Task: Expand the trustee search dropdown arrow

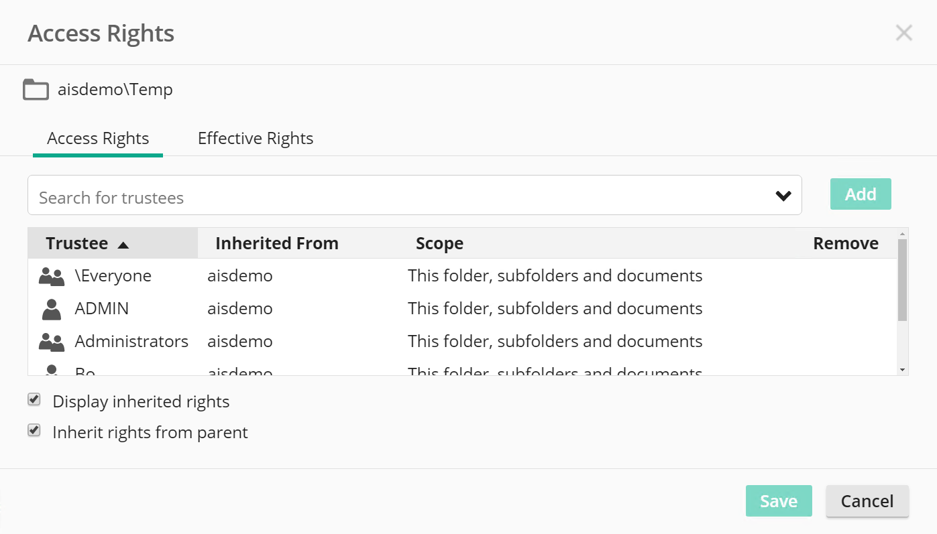Action: 783,196
